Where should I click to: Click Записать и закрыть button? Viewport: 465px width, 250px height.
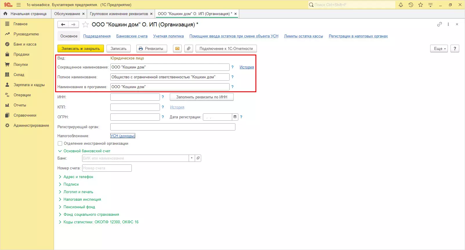[x=81, y=48]
